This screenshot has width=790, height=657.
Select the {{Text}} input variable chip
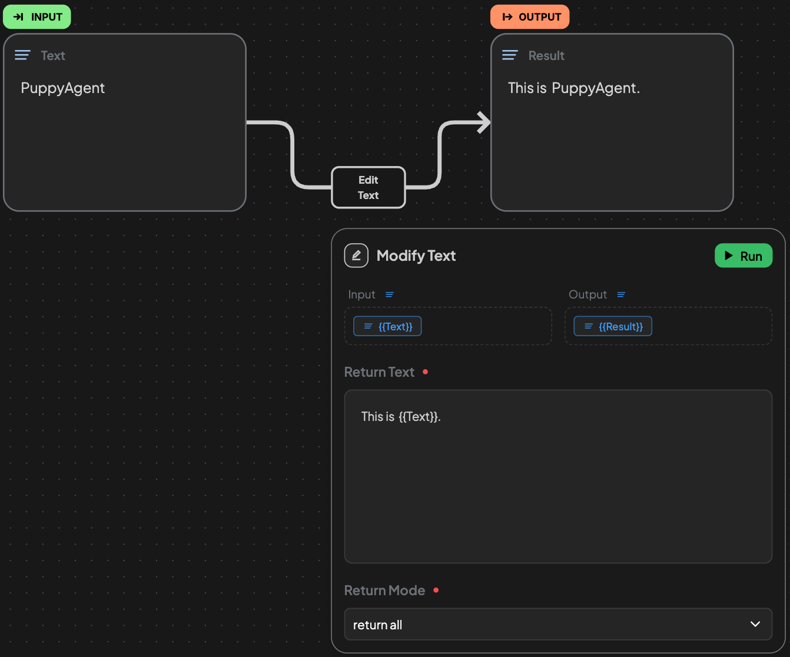[387, 327]
